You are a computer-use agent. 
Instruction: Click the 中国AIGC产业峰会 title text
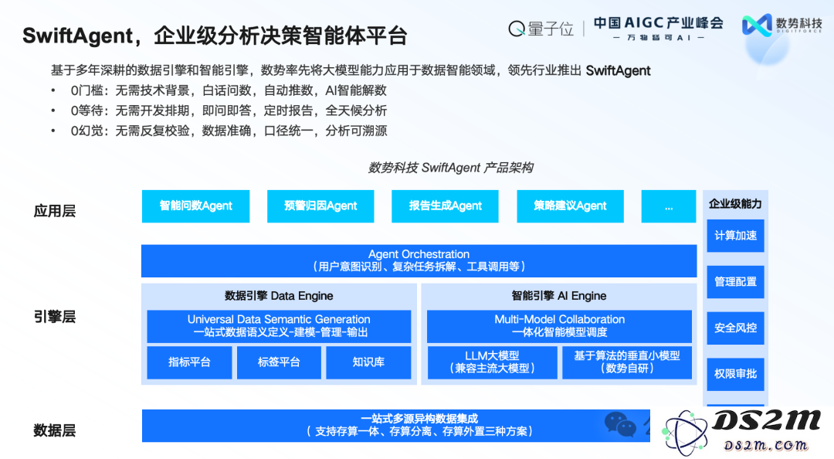coord(659,23)
